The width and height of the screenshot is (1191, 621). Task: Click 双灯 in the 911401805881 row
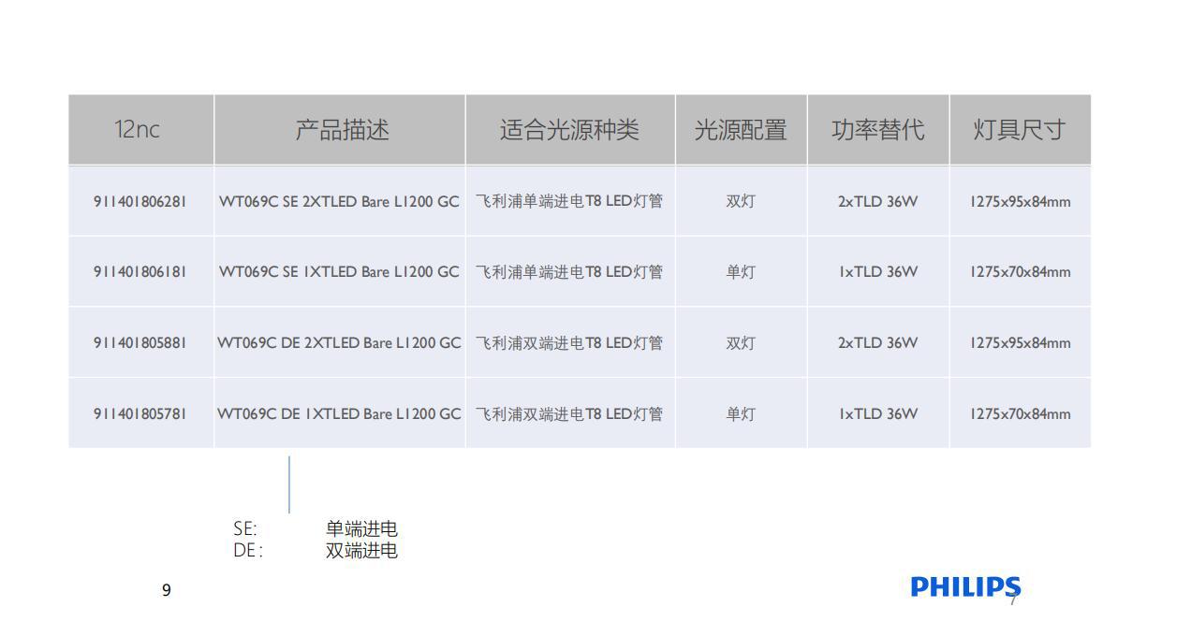pyautogui.click(x=741, y=343)
